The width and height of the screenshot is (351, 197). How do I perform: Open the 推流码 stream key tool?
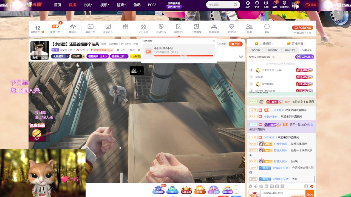tap(73, 28)
